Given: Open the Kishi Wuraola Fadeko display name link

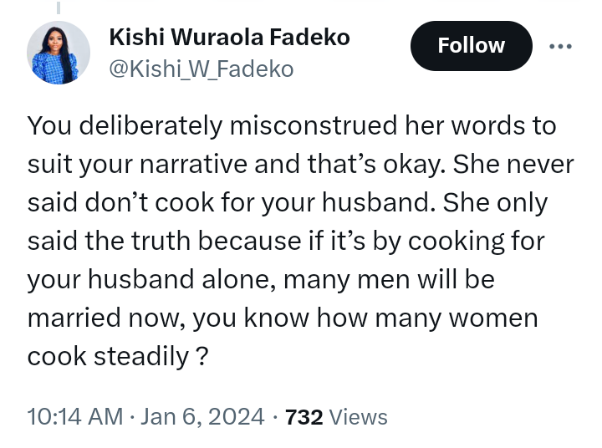Looking at the screenshot, I should click(229, 37).
